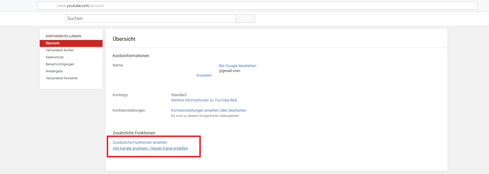
Task: Open Verbundene Fernseher settings
Action: (x=62, y=78)
